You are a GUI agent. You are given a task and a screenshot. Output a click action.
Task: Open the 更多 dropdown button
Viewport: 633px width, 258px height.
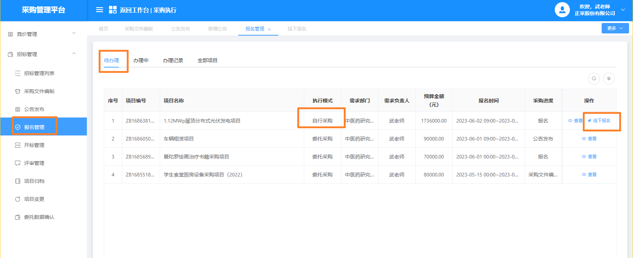tap(615, 28)
